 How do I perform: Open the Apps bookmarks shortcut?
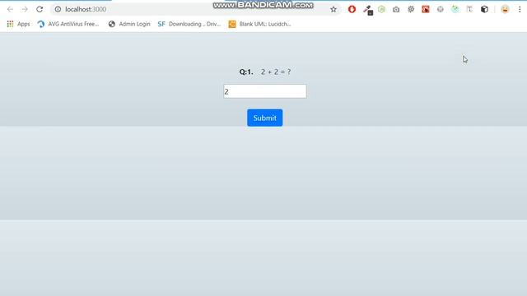click(18, 24)
